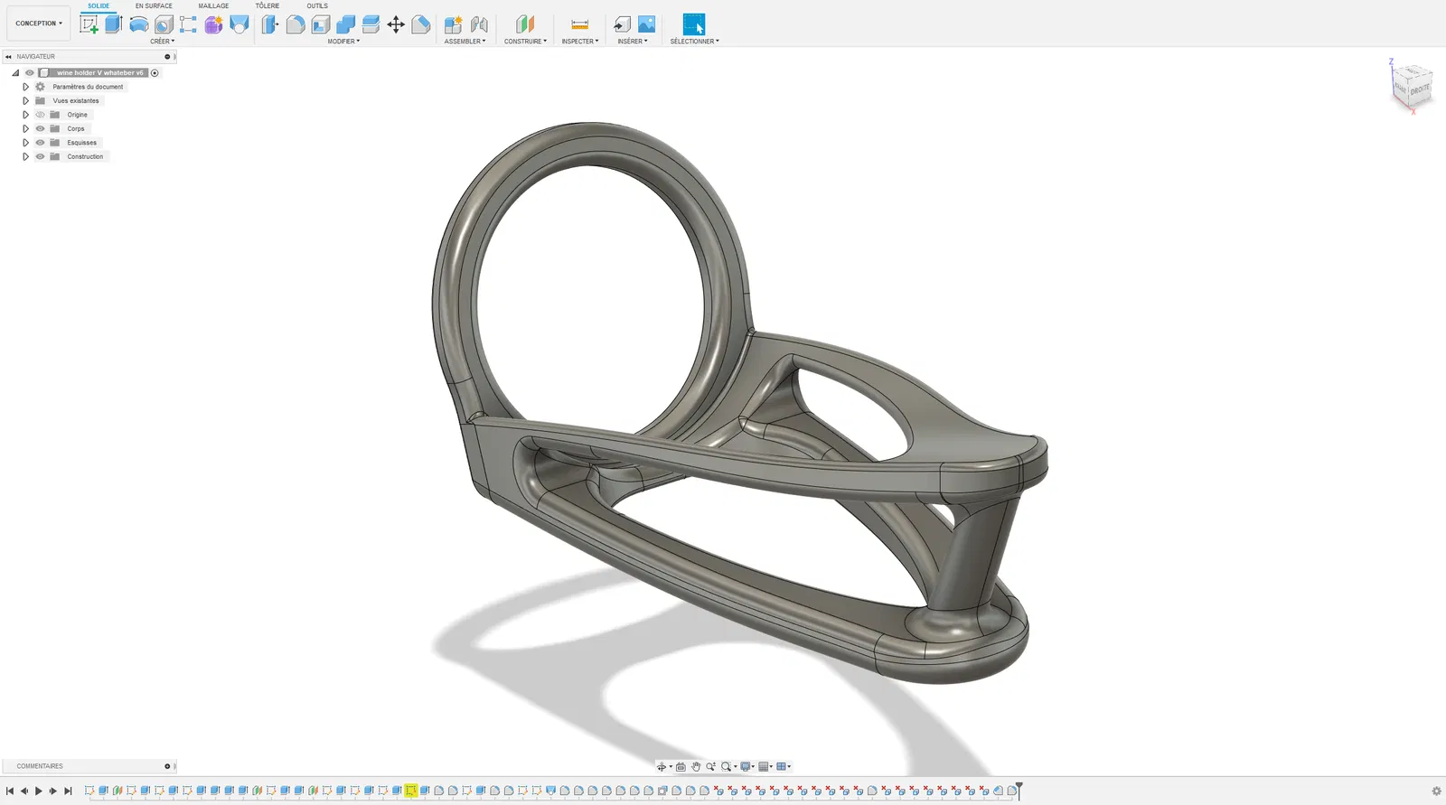Toggle visibility of wine holder root component
This screenshot has width=1446, height=805.
point(30,73)
